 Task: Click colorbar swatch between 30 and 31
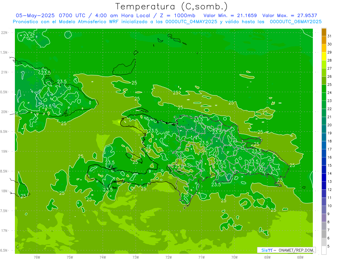click(324, 40)
